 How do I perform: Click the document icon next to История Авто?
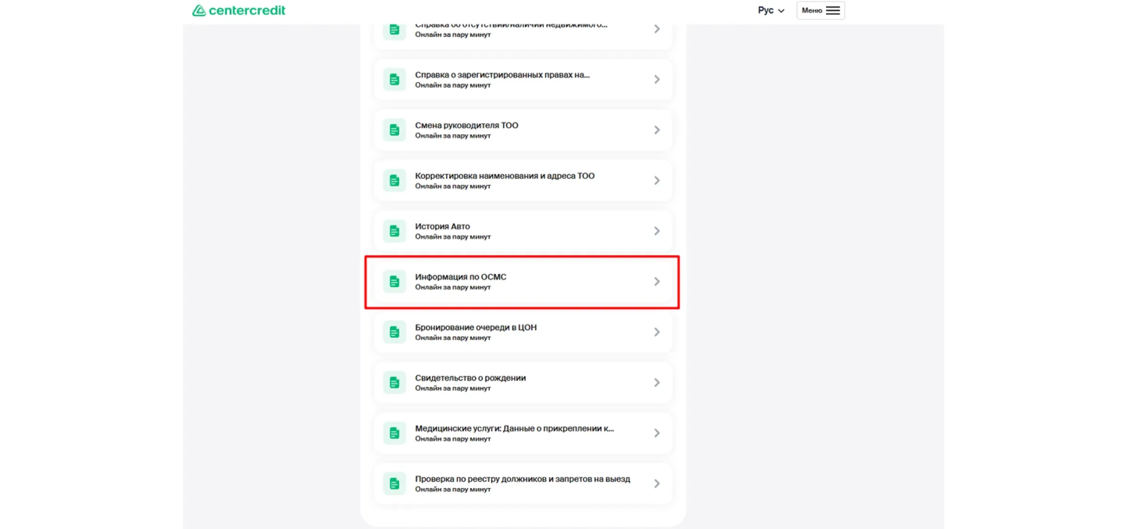(394, 230)
